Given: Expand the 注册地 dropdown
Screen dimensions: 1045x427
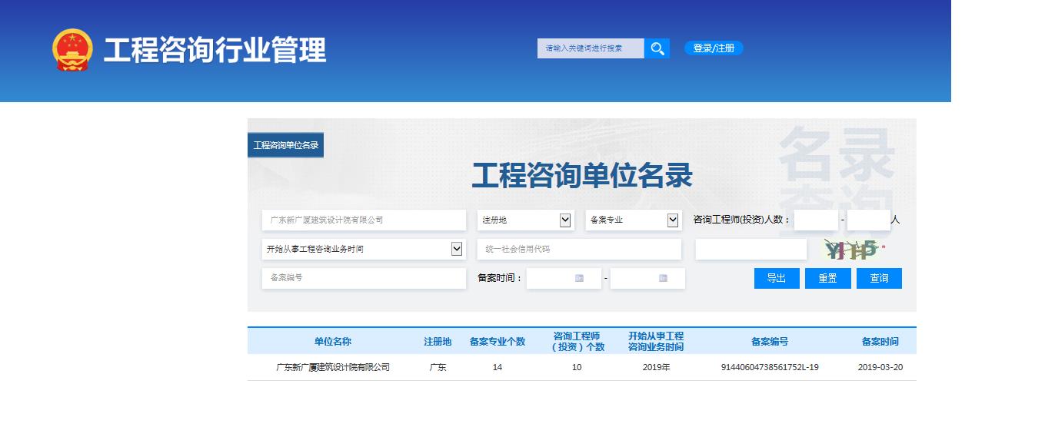Looking at the screenshot, I should point(525,220).
